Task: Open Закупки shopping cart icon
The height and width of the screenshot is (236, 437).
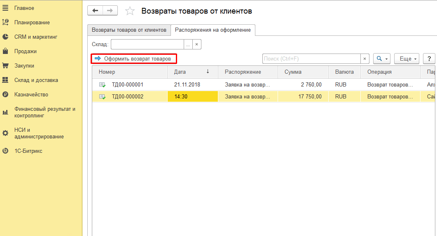Action: point(5,66)
